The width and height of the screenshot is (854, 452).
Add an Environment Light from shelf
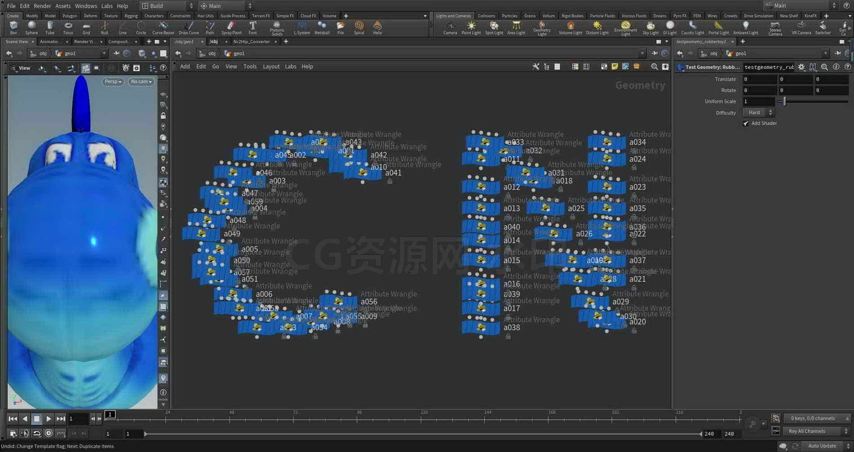(625, 28)
